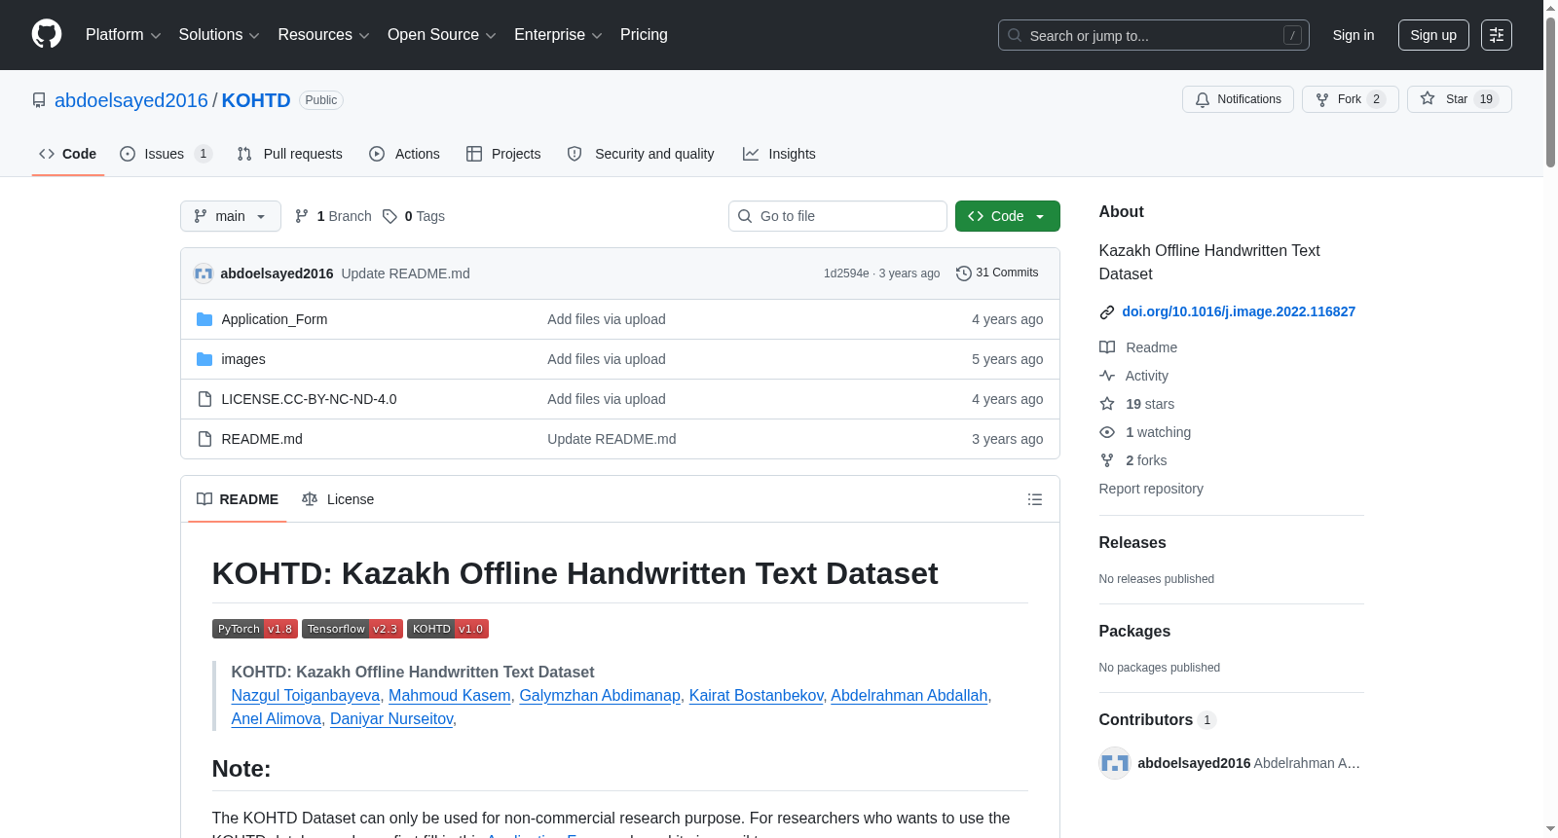This screenshot has height=838, width=1558.
Task: Open the Update README.md latest commit message
Action: [405, 273]
